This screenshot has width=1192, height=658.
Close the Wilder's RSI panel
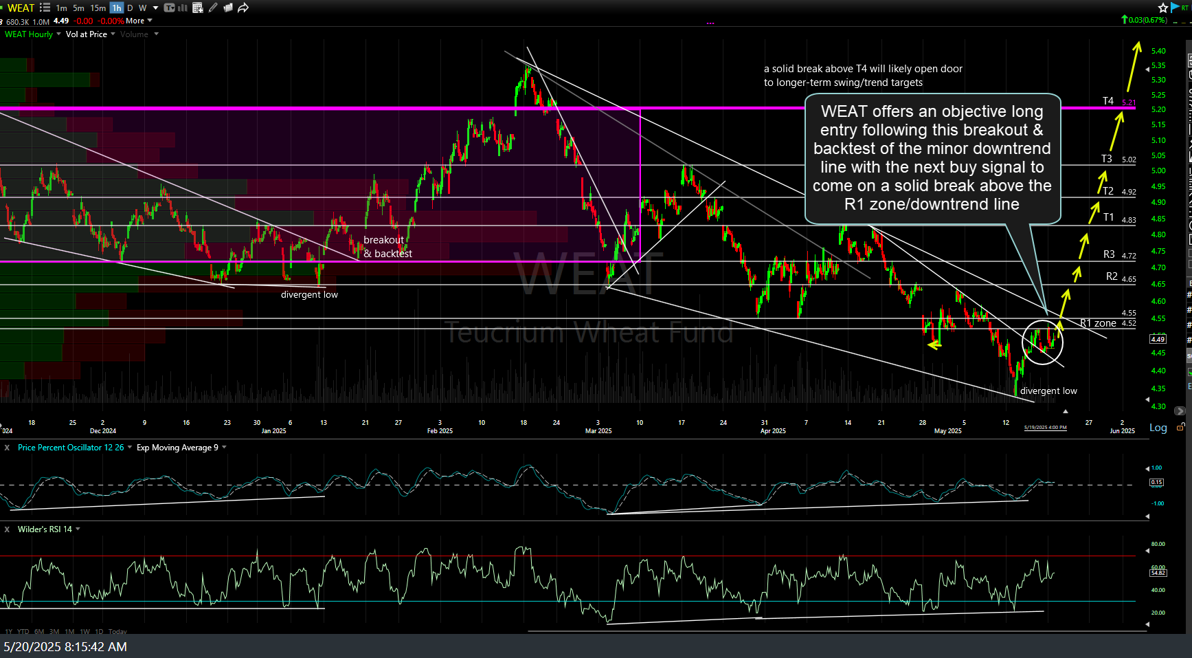coord(7,529)
